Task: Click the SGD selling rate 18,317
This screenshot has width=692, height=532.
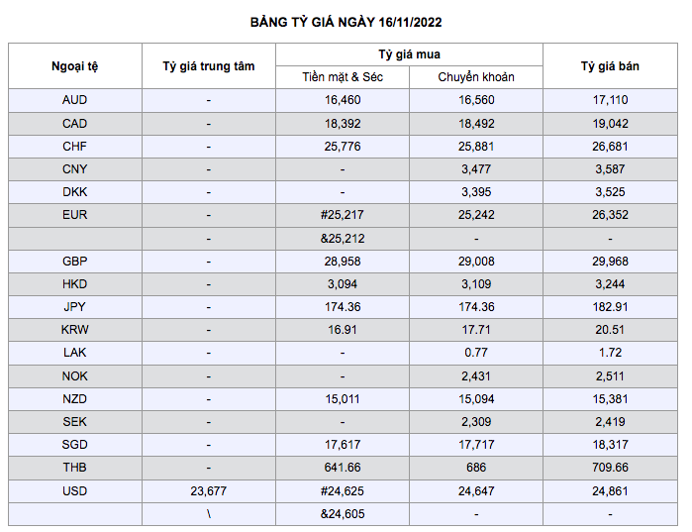Action: (x=610, y=445)
